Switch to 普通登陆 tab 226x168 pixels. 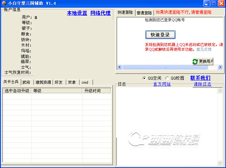[x=144, y=13]
